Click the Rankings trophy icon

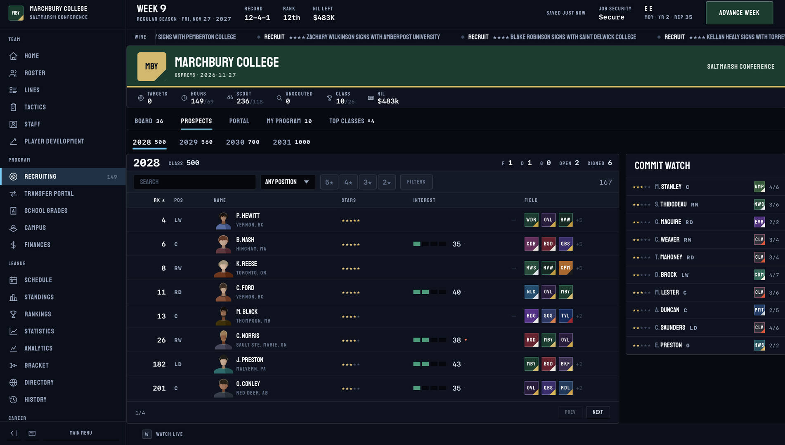coord(13,314)
